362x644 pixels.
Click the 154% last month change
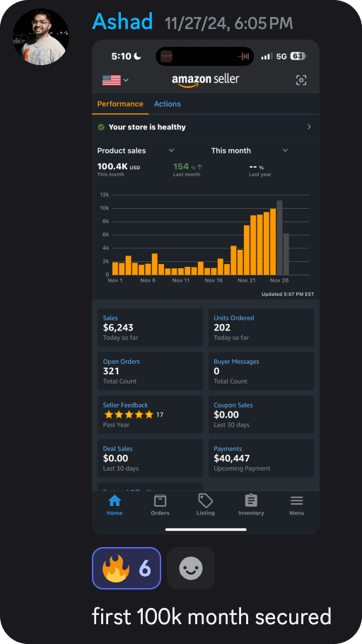[188, 167]
